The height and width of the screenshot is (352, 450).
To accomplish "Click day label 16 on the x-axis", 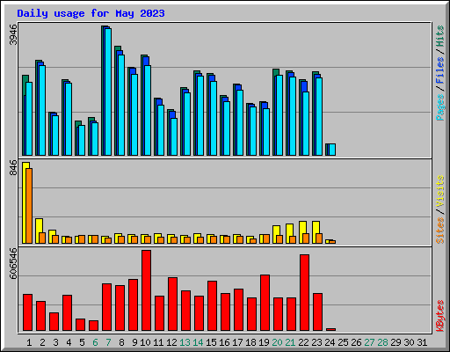I will (224, 342).
